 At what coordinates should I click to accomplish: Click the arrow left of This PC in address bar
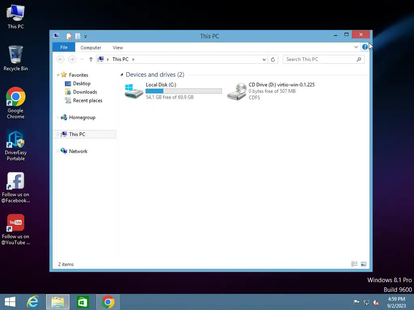(108, 60)
